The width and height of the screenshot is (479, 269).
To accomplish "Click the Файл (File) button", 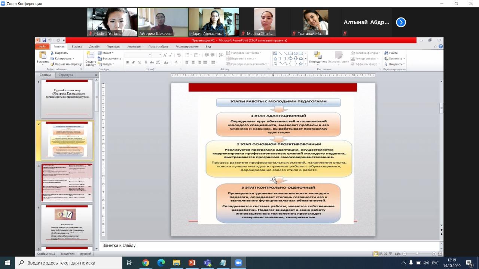I will tap(42, 47).
